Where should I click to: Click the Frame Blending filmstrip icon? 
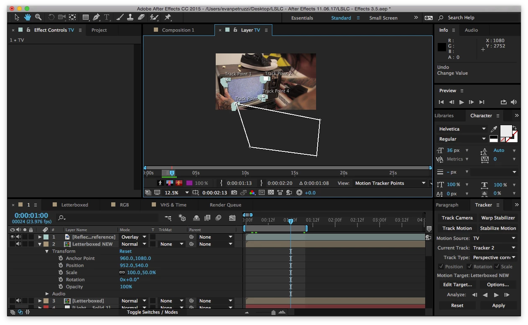click(x=207, y=218)
